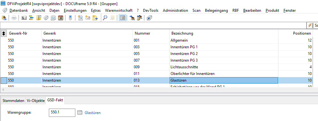Click the new note with arrow icon
Image resolution: width=318 pixels, height=121 pixels.
[x=95, y=18]
